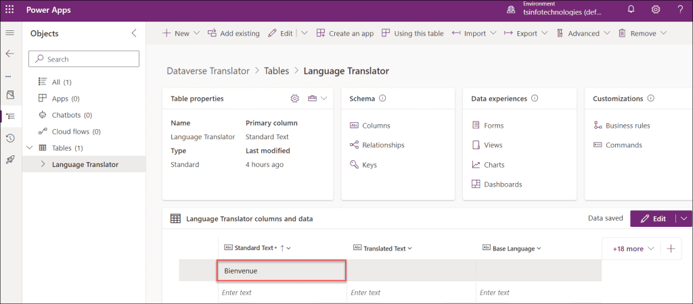Open Dataverse Translator breadcrumb
The height and width of the screenshot is (304, 693).
tap(208, 70)
